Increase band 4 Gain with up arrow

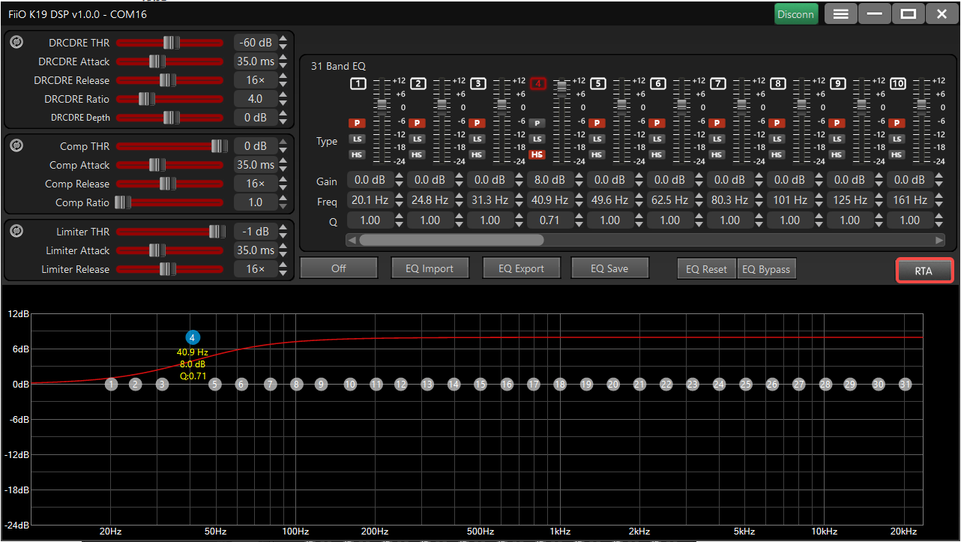[x=579, y=175]
